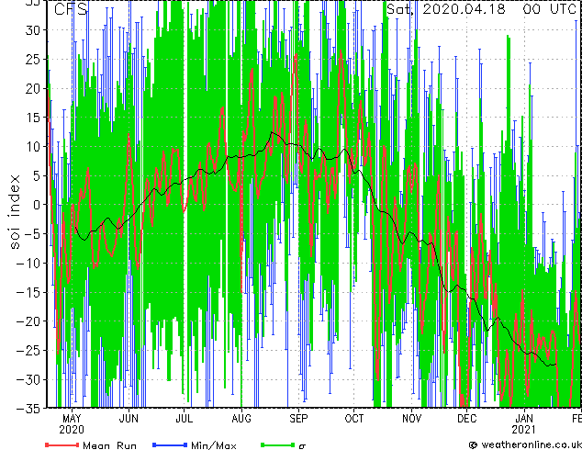Screen dimensions: 582x450
Task: Click the y-axis value '5'
Action: point(37,176)
